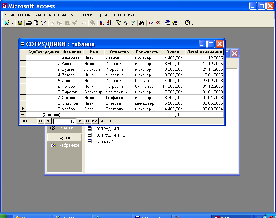Click the Microsoft Access title bar icon
This screenshot has height=218, width=276.
(x=4, y=6)
